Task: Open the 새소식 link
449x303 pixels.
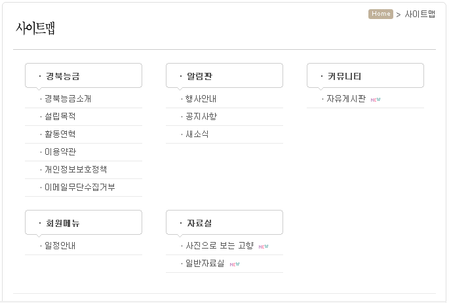Action: 197,134
